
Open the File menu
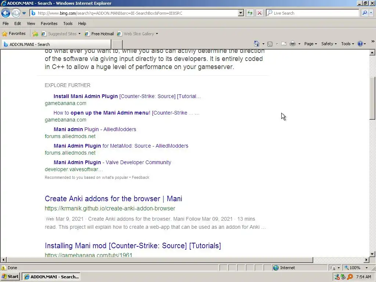(6, 23)
